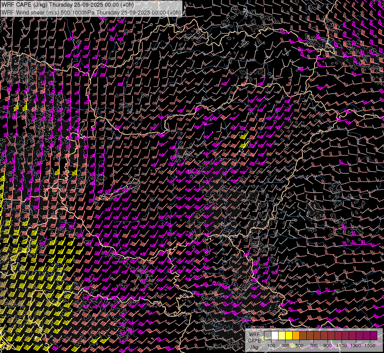Click the 100 label on the legend scale
Viewport: 384px width, 353px height.
tap(271, 346)
